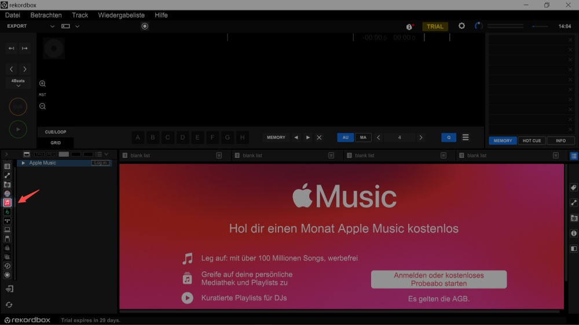579x325 pixels.
Task: Open the iTunes library source icon
Action: [7, 193]
